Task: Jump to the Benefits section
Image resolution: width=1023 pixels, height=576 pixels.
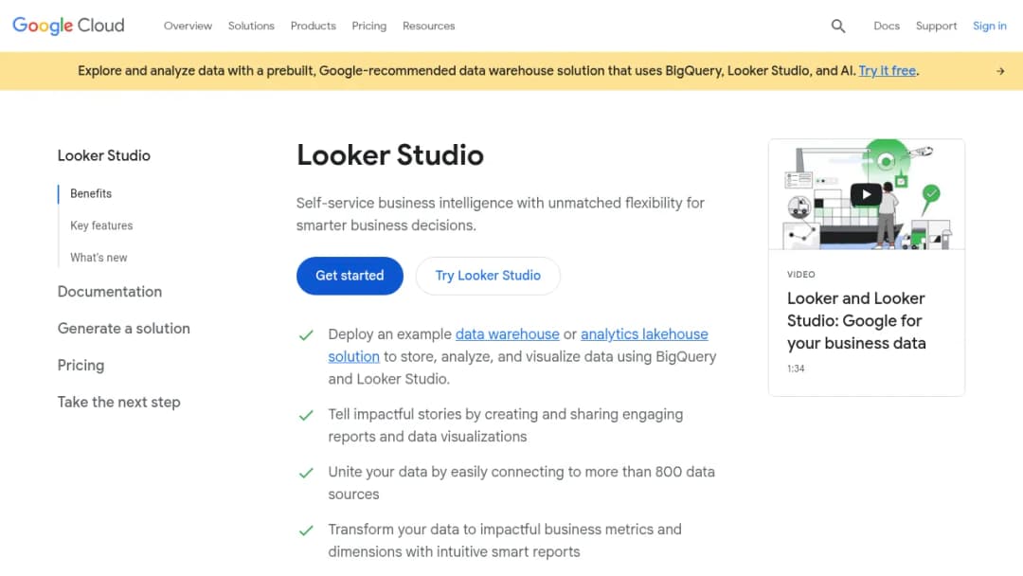Action: click(91, 194)
